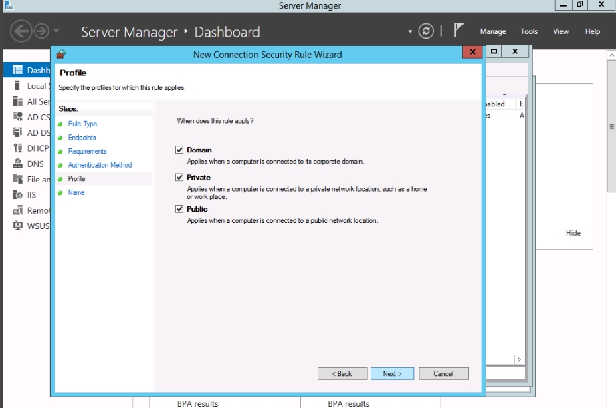This screenshot has width=616, height=408.
Task: Open the Manage menu
Action: (x=493, y=31)
